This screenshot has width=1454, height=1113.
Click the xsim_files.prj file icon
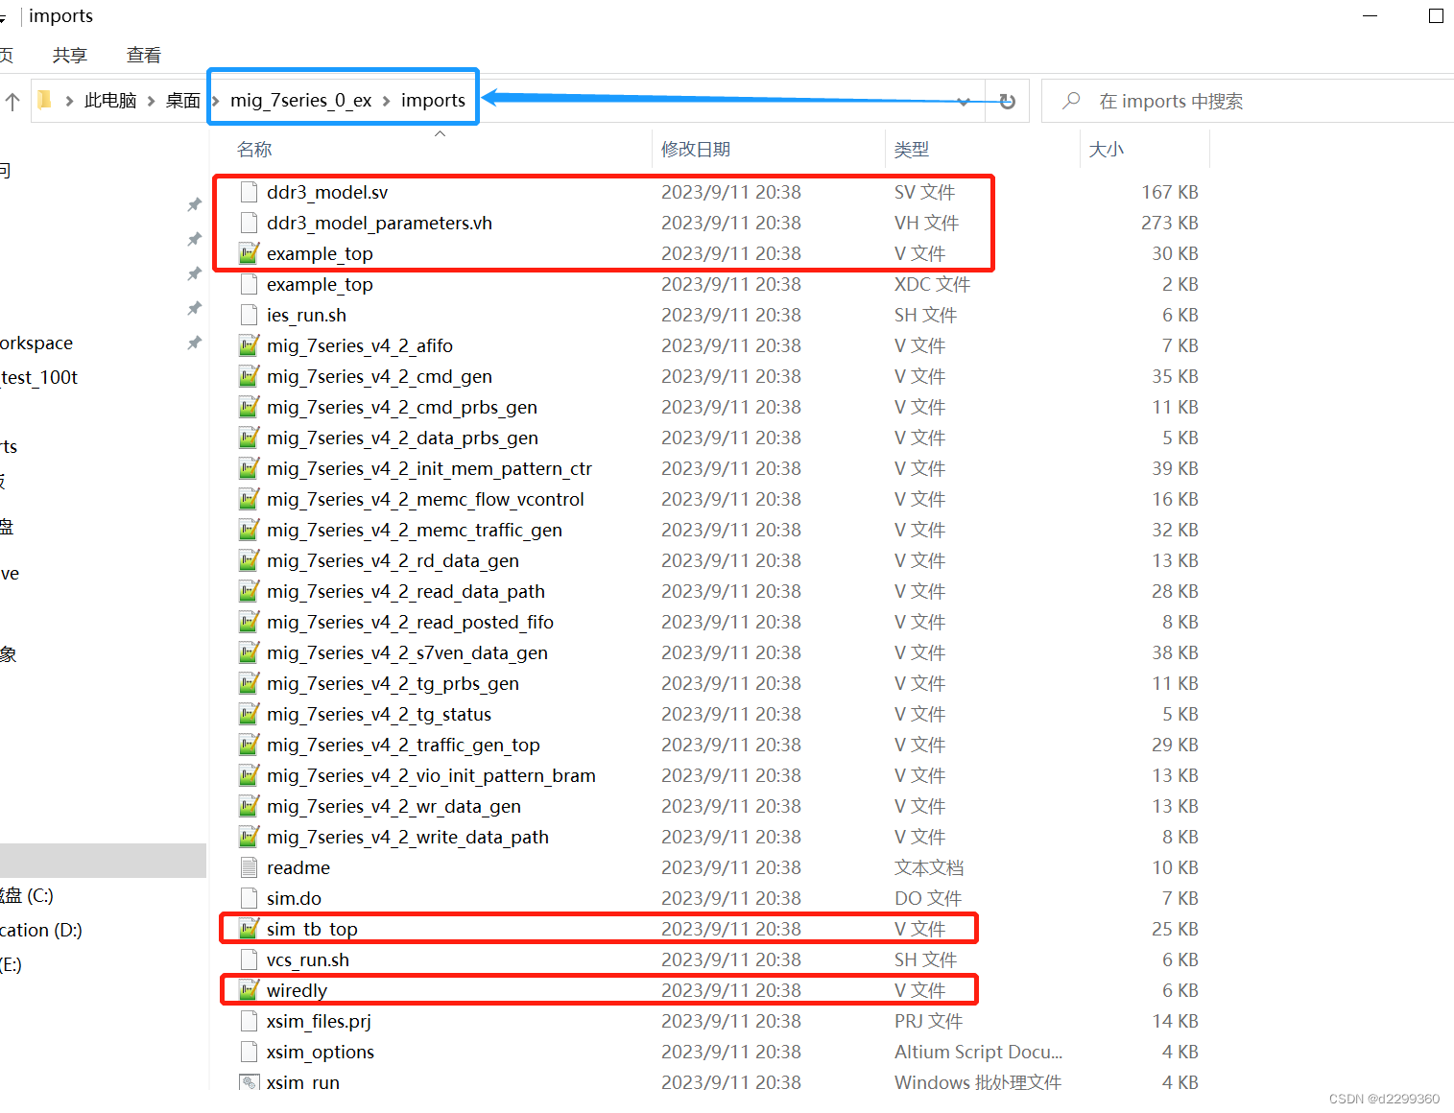[x=249, y=1021]
